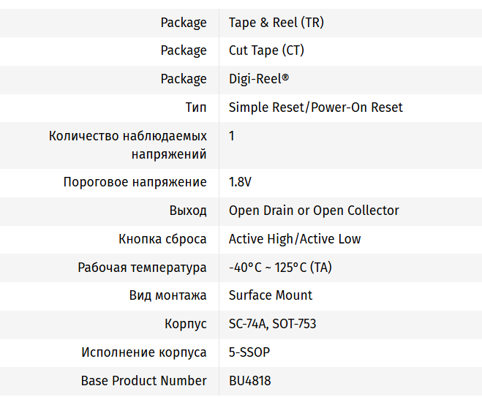This screenshot has width=482, height=405.
Task: Select the "Active High/Active Low" value
Action: pyautogui.click(x=295, y=239)
